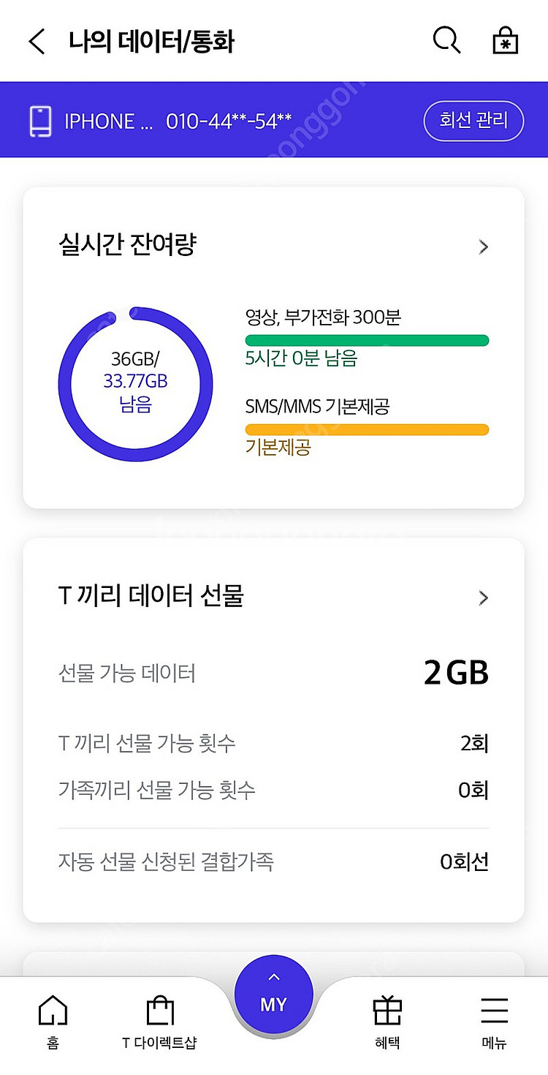Tap the phone device icon
Image resolution: width=548 pixels, height=1075 pixels.
(x=40, y=121)
